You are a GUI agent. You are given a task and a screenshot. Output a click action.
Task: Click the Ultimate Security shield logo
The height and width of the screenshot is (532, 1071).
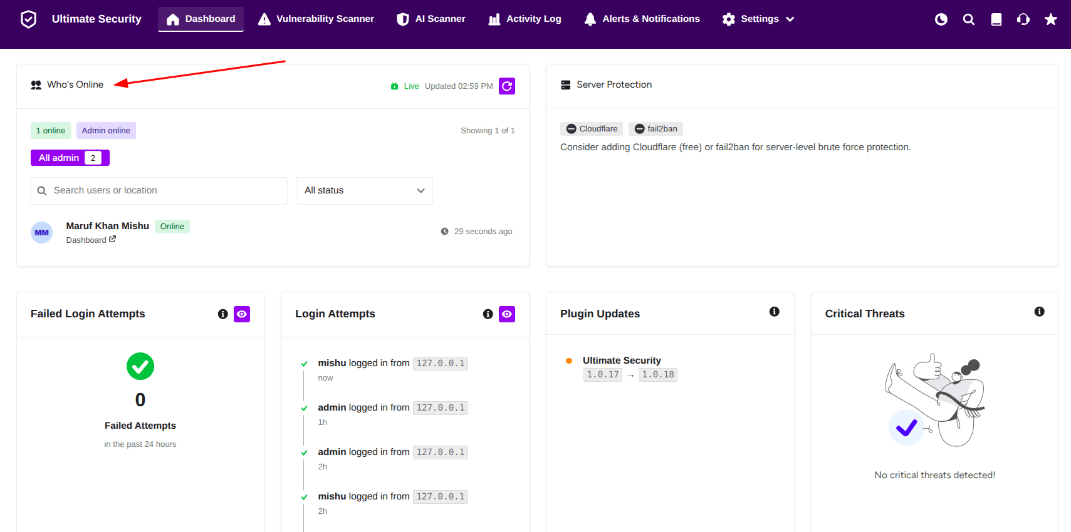tap(28, 19)
